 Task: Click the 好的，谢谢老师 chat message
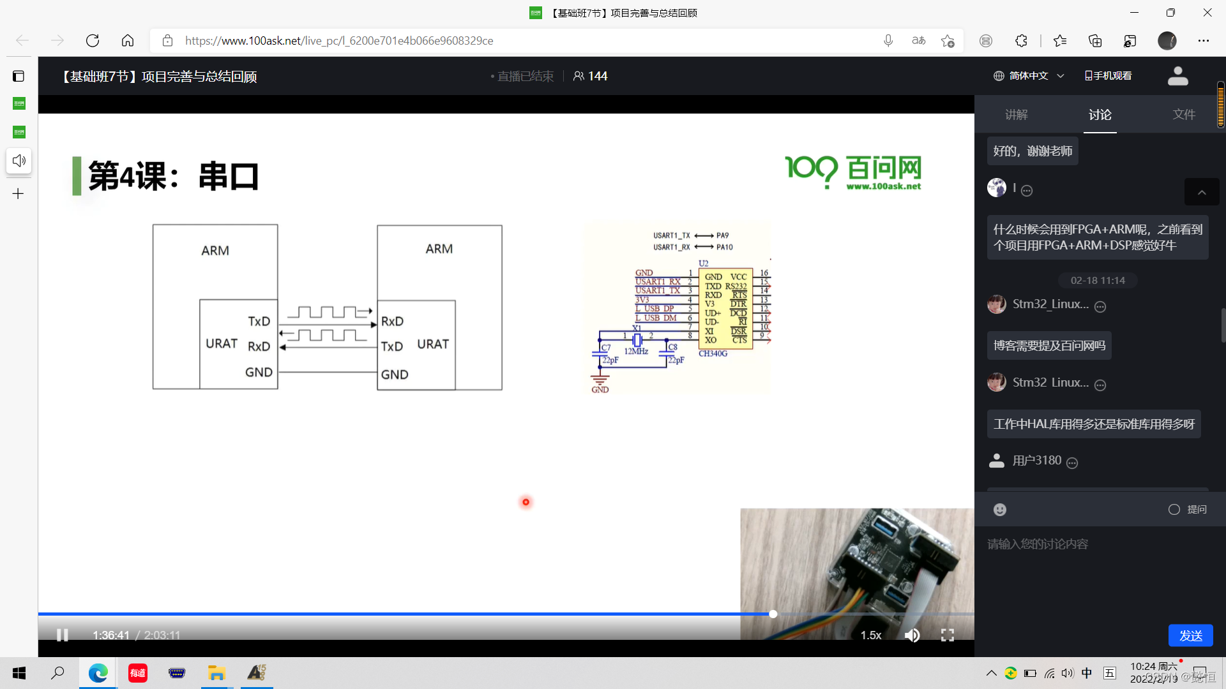[x=1033, y=151]
